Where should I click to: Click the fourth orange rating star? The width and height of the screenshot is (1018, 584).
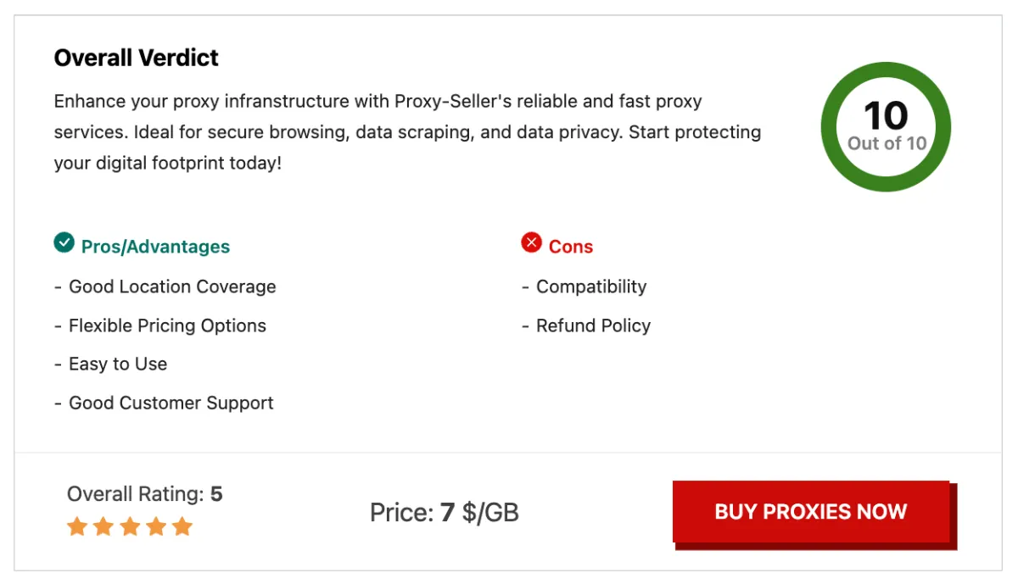pos(156,527)
